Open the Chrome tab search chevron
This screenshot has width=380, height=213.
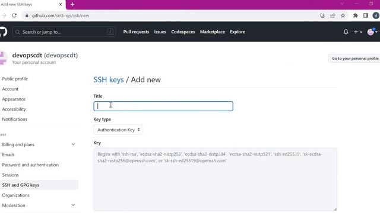point(342,4)
